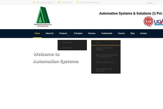Click the phone icon in top bar
The height and width of the screenshot is (109, 163).
[x=59, y=2]
